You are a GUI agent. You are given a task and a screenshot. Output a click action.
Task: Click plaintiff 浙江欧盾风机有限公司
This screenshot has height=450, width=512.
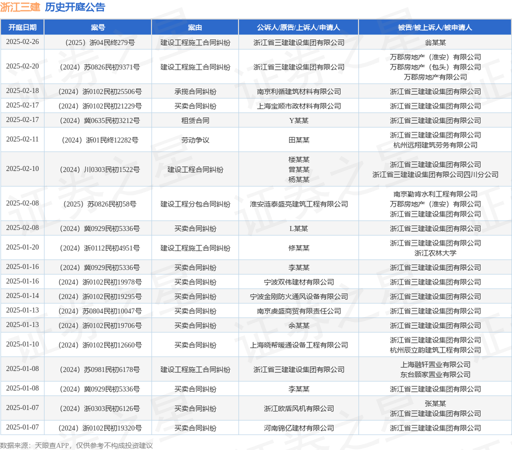point(299,408)
